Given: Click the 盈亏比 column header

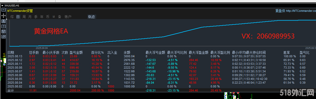Looking at the screenshot, I should pos(305,53).
